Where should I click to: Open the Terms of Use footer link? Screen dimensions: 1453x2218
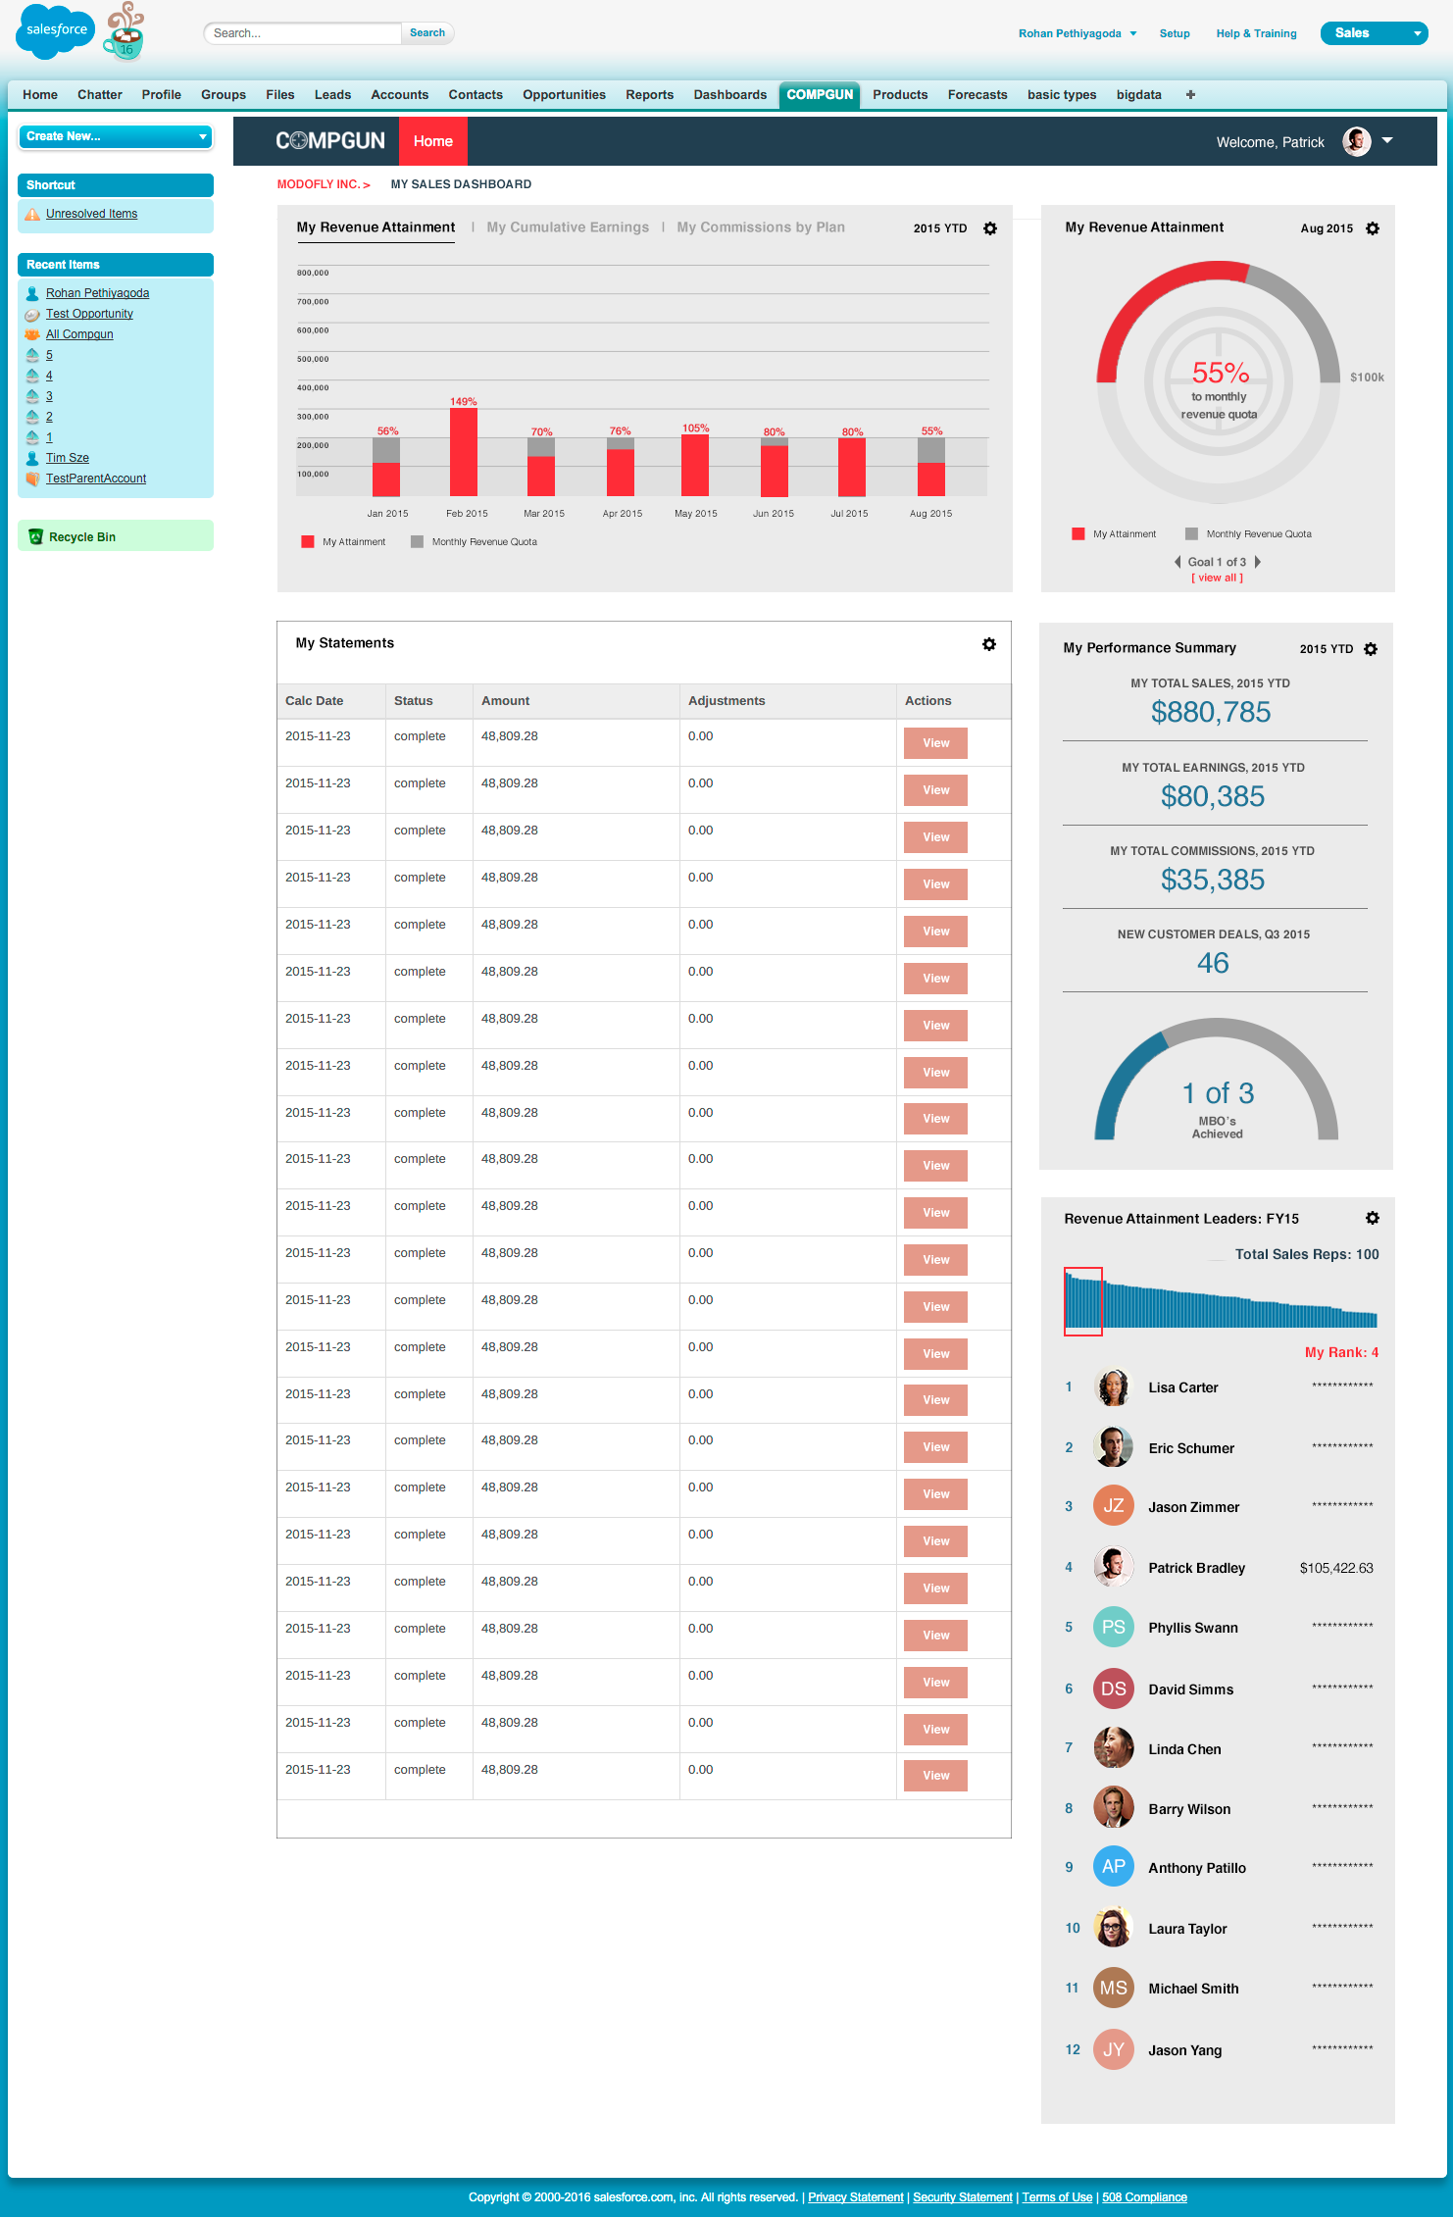pyautogui.click(x=1057, y=2197)
